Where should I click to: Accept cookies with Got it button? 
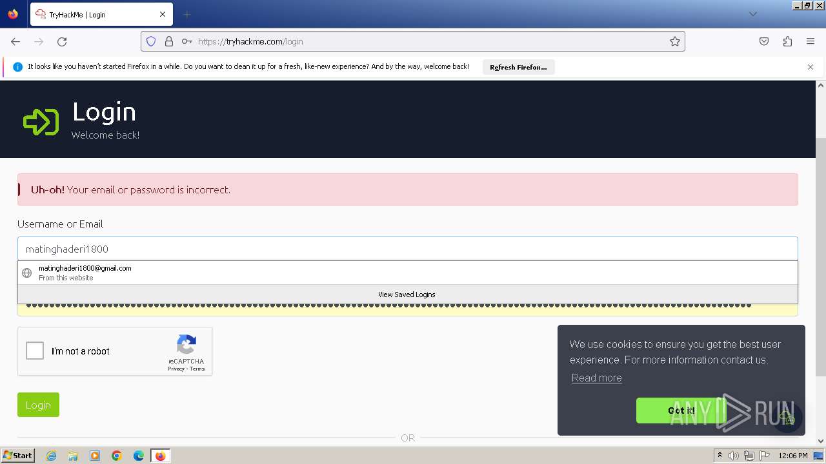click(681, 411)
